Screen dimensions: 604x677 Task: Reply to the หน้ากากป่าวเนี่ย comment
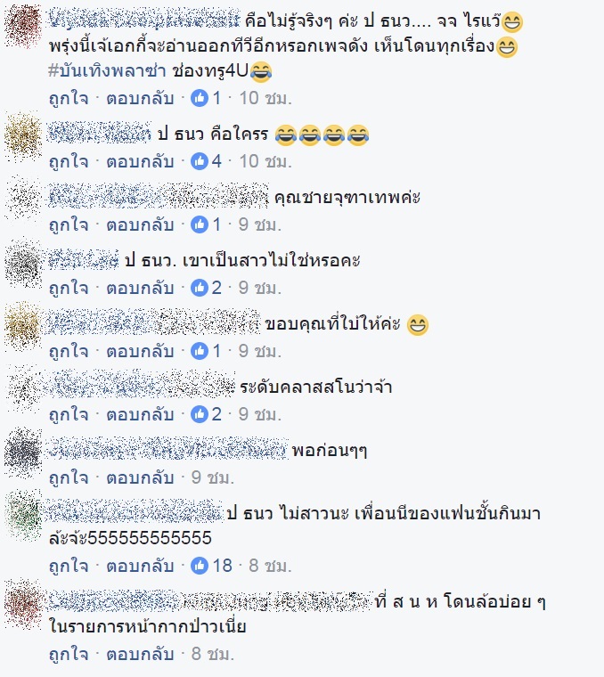[x=140, y=654]
